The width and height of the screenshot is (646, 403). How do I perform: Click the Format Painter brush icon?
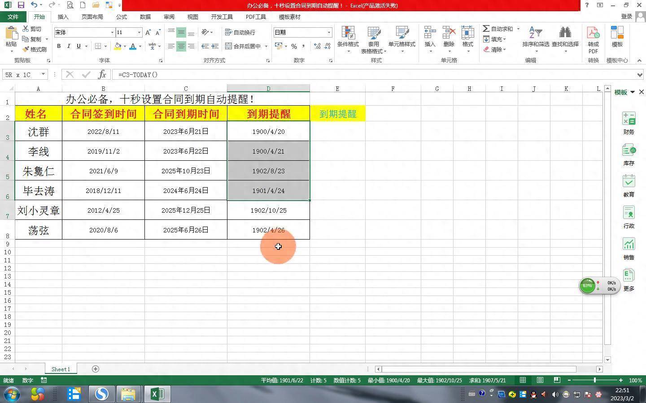pyautogui.click(x=26, y=49)
